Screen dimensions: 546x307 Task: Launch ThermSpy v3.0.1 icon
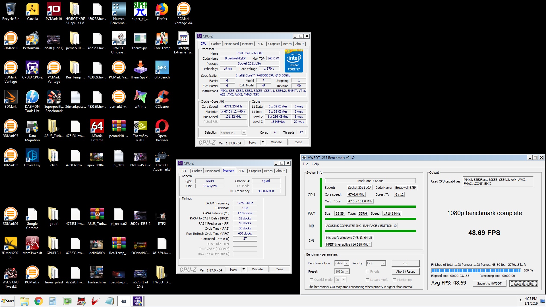140,130
